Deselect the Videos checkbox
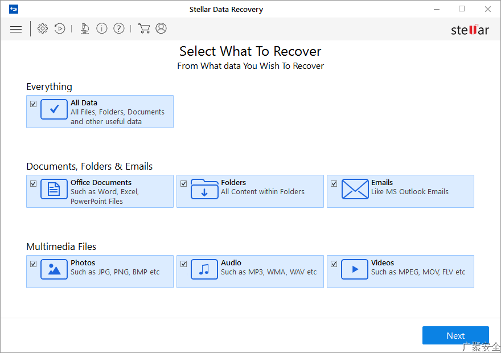This screenshot has height=353, width=501. point(334,264)
